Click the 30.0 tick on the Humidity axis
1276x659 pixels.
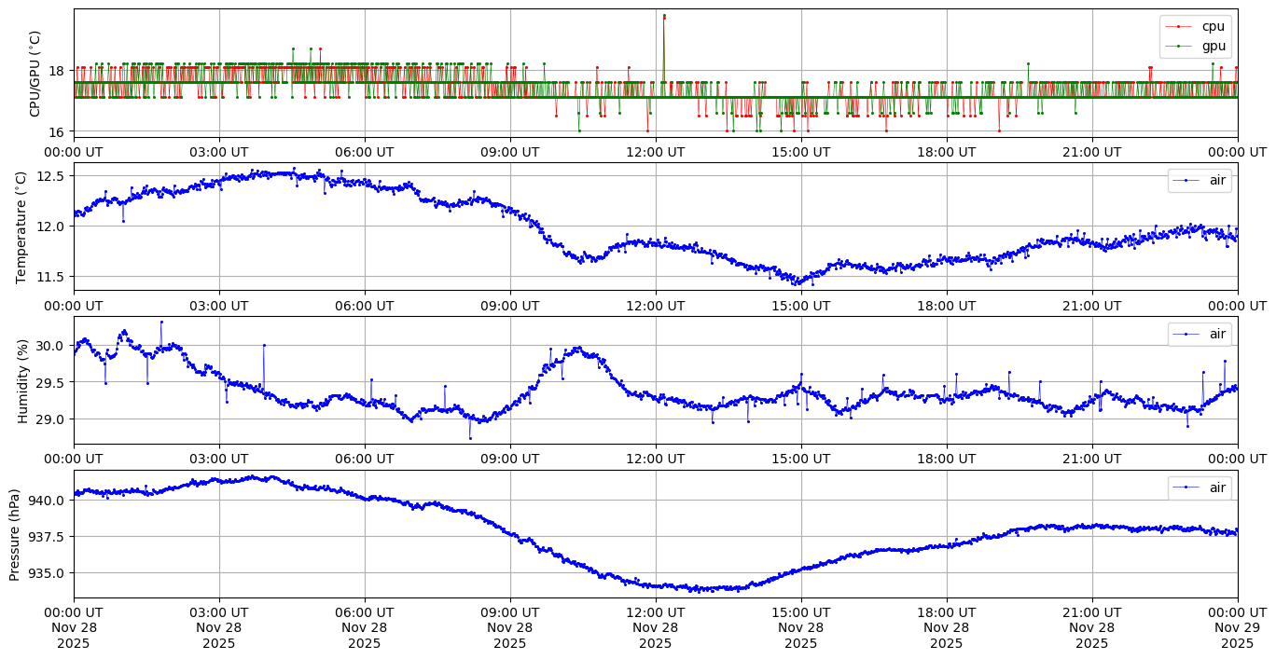pos(49,346)
